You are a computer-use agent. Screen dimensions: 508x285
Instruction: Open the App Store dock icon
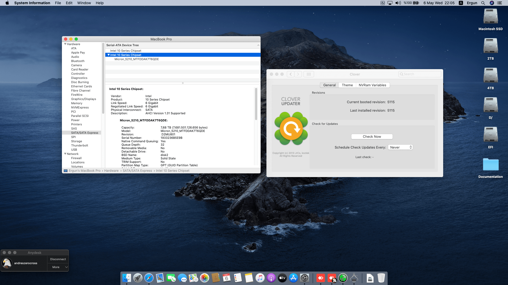[x=293, y=278]
